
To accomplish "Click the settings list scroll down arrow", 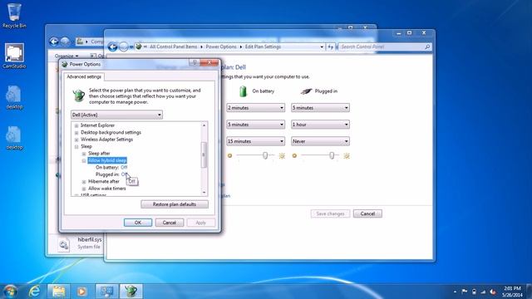I will (x=204, y=193).
